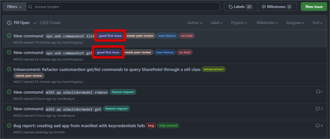Open the Filters dropdown
Screen dimensions: 330x139
(x=14, y=7)
